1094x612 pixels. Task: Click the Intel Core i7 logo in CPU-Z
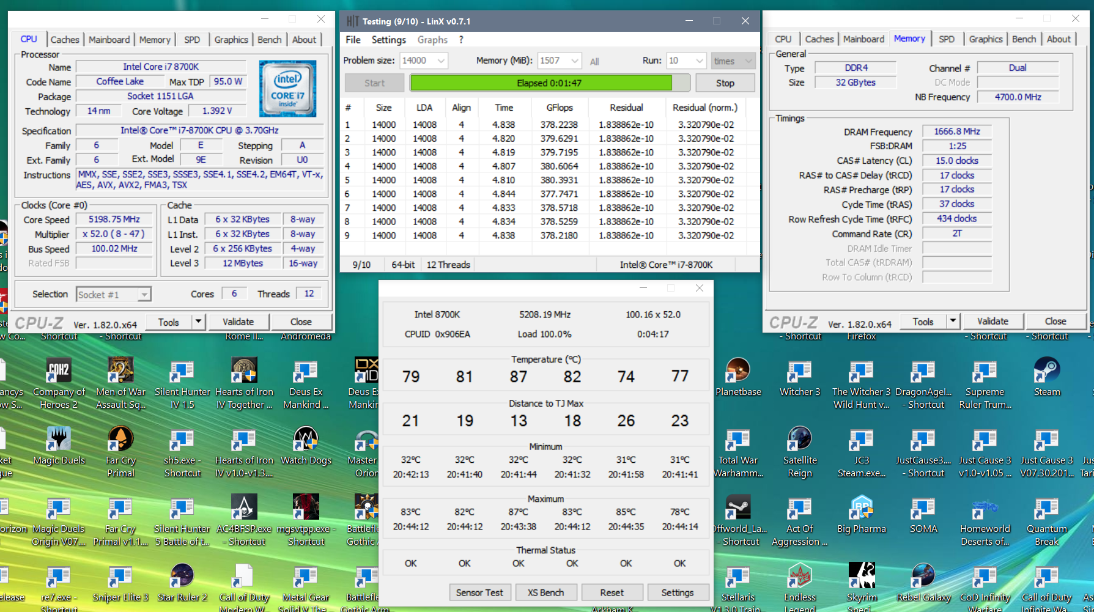coord(287,88)
